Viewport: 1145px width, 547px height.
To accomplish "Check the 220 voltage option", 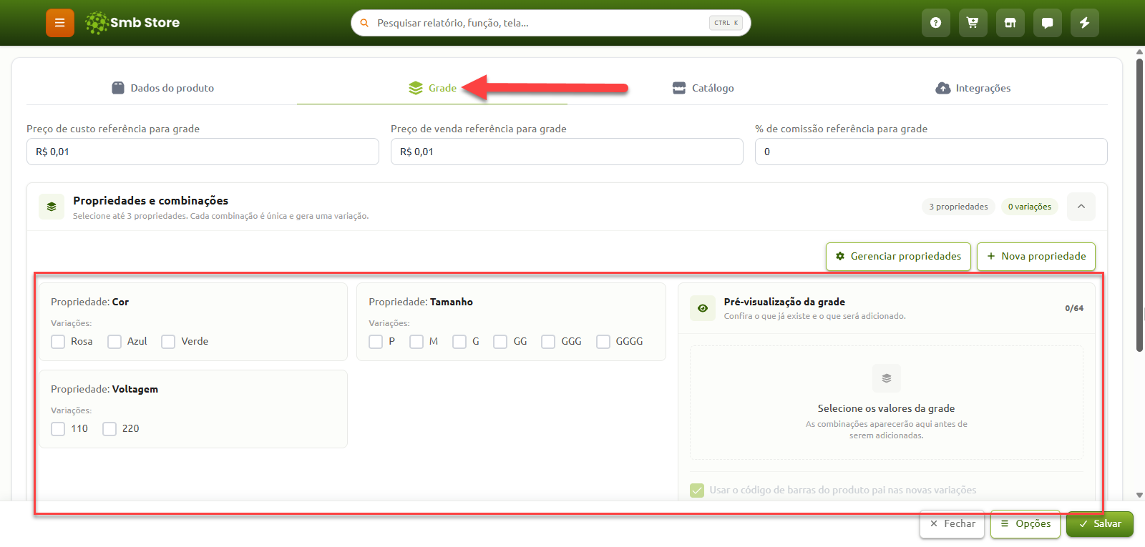I will [x=109, y=429].
